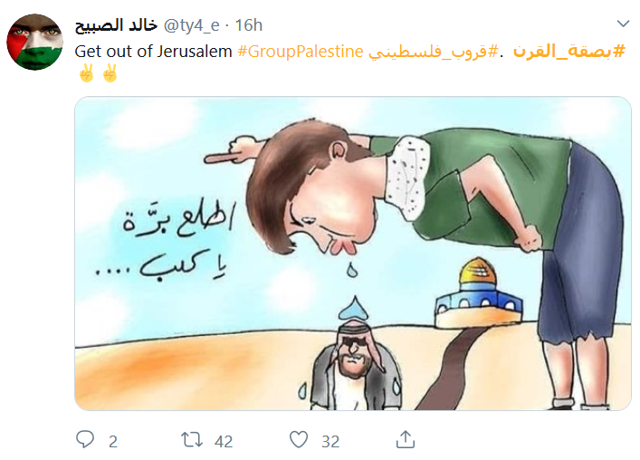
Task: Retweet this post using the retweet icon
Action: pyautogui.click(x=192, y=440)
